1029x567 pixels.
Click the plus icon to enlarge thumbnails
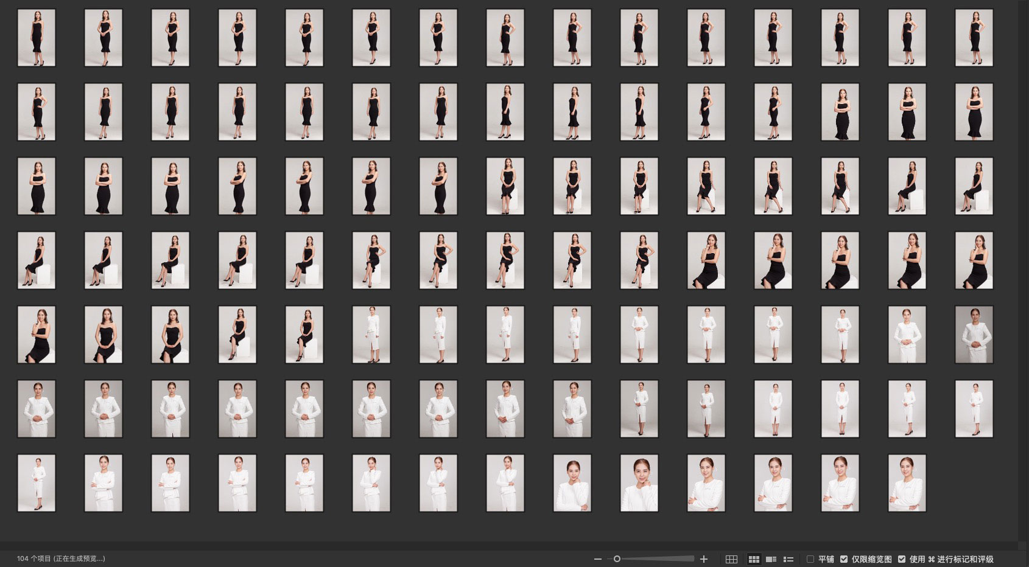(704, 559)
